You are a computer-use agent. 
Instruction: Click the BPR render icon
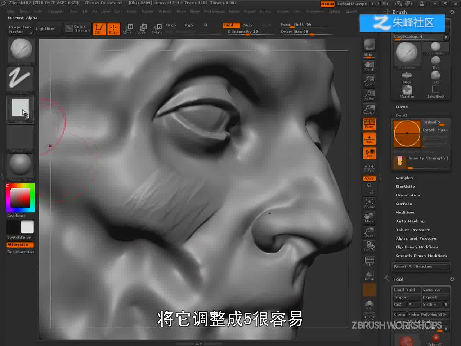(x=369, y=45)
